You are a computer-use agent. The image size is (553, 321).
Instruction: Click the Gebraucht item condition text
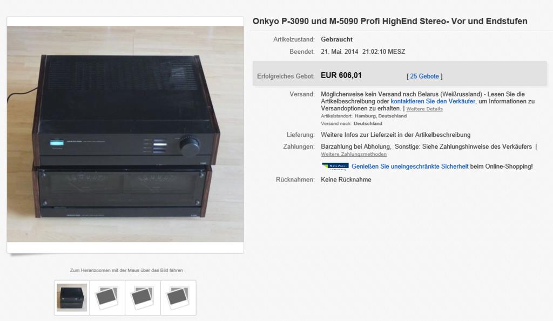[x=336, y=39]
